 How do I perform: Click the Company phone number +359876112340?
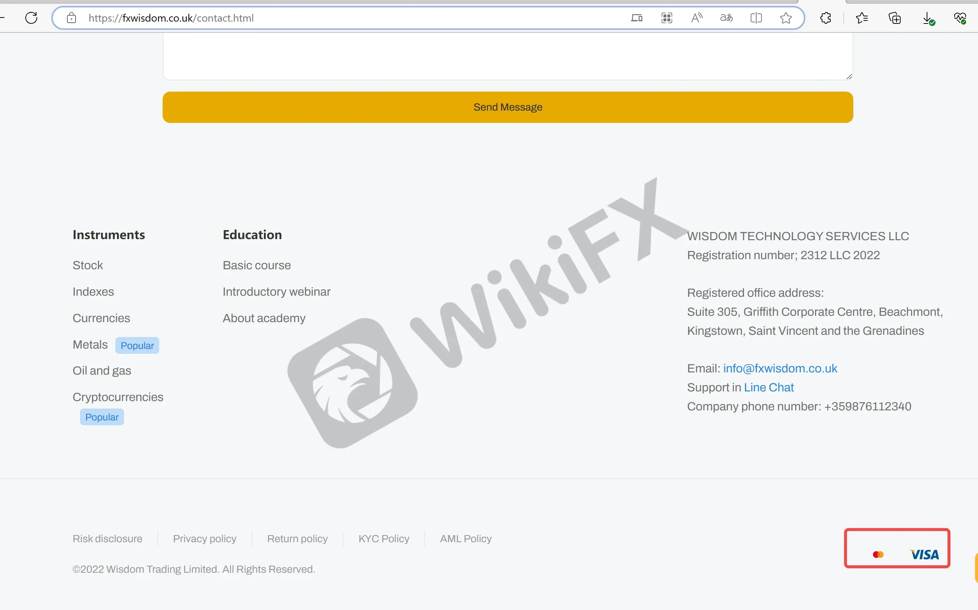(x=799, y=406)
